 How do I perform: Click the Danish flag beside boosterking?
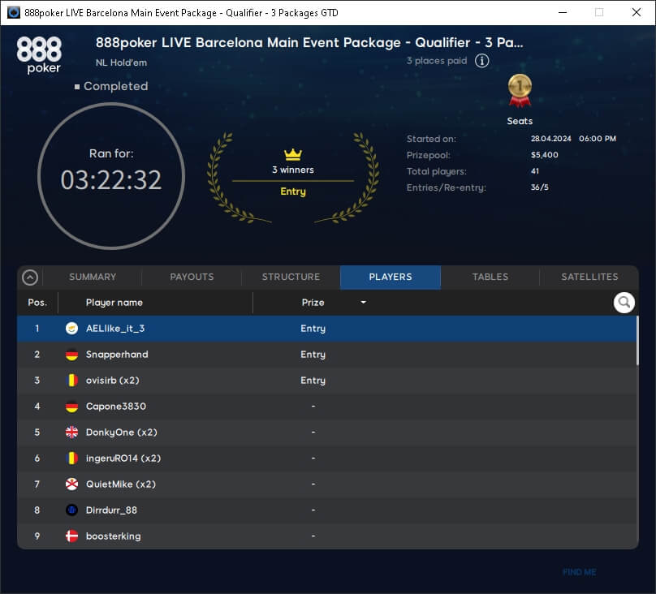pos(72,536)
